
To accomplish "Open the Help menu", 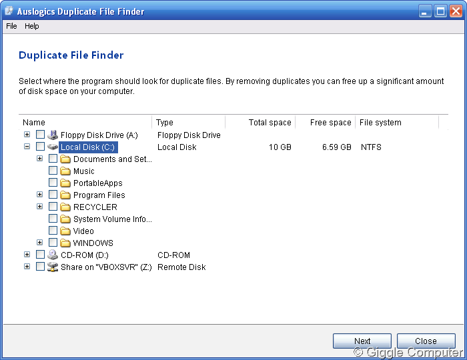I will tap(31, 26).
